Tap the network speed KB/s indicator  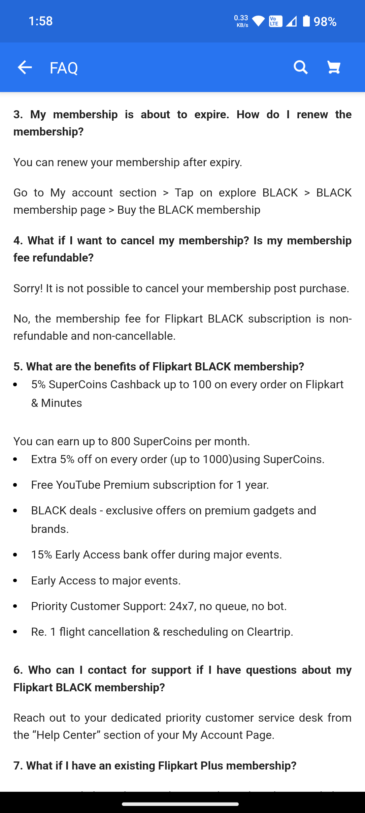(x=241, y=21)
